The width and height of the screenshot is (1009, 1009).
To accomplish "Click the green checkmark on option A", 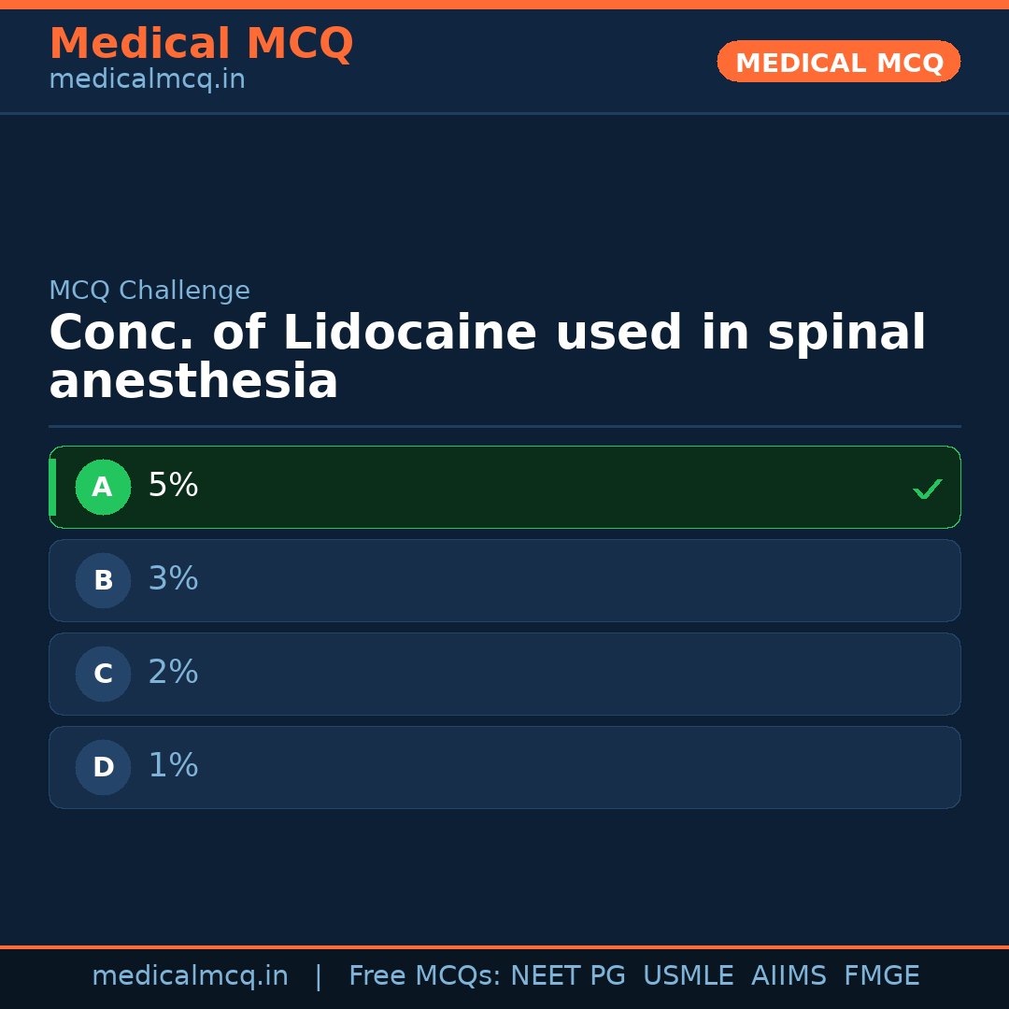I will click(x=927, y=489).
